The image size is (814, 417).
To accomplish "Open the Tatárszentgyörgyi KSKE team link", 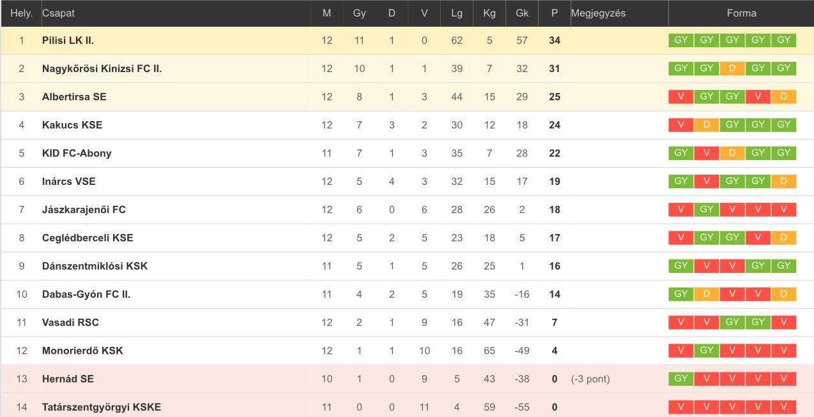I will pyautogui.click(x=102, y=407).
